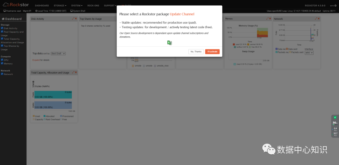The image size is (339, 165).
Task: Close the Network widget
Action: tap(319, 19)
